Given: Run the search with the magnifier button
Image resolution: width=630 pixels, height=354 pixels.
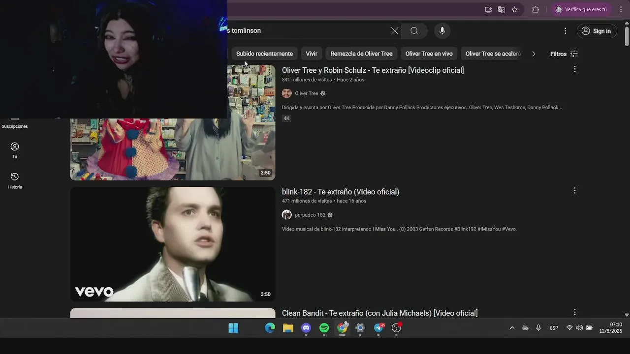Looking at the screenshot, I should click(414, 31).
